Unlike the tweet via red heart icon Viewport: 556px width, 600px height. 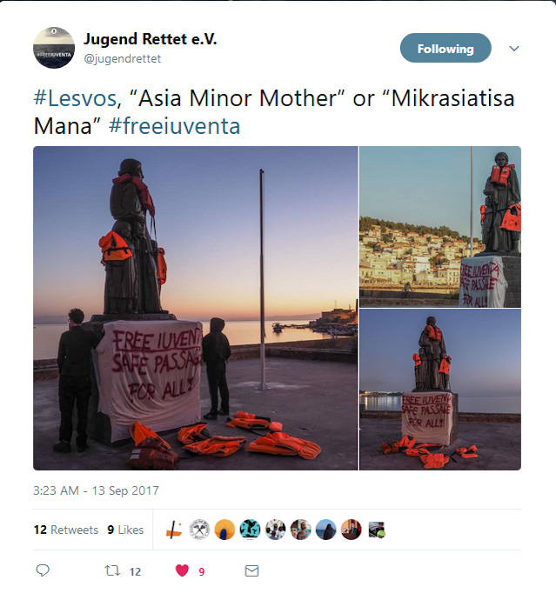(x=182, y=570)
